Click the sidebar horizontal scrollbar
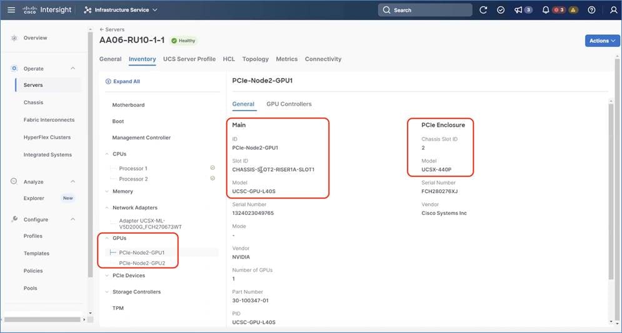The height and width of the screenshot is (333, 622). point(42,319)
